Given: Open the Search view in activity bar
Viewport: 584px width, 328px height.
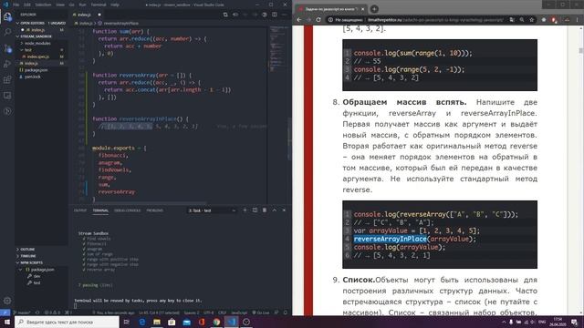Looking at the screenshot, I should 7,33.
